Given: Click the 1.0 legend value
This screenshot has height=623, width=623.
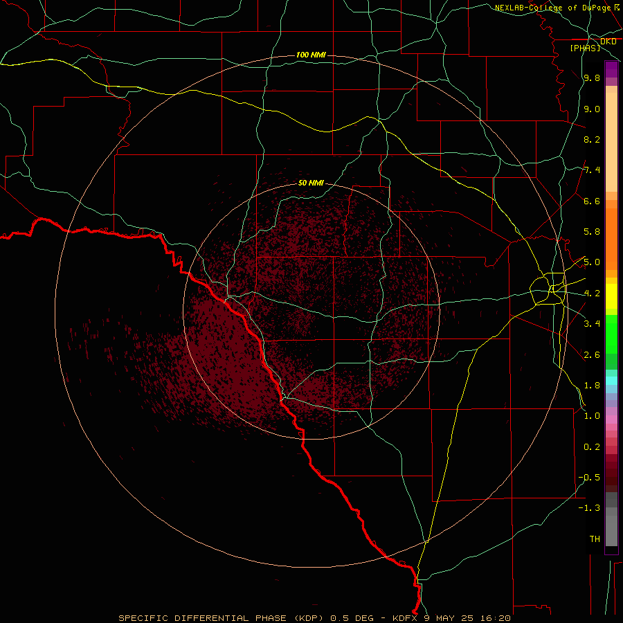Looking at the screenshot, I should click(x=592, y=416).
